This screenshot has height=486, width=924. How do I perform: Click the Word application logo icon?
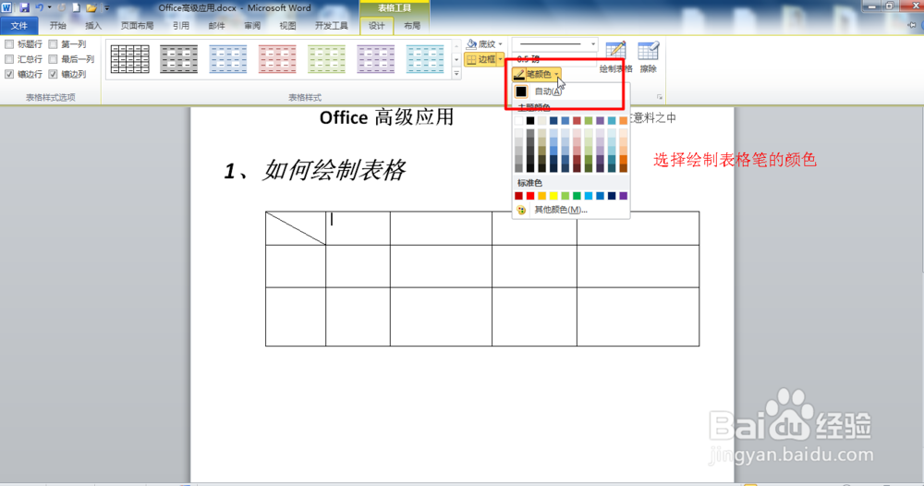coord(6,7)
